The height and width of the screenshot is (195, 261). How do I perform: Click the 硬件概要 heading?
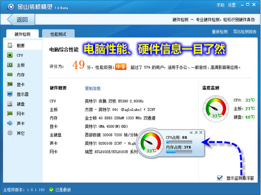[x=58, y=88]
